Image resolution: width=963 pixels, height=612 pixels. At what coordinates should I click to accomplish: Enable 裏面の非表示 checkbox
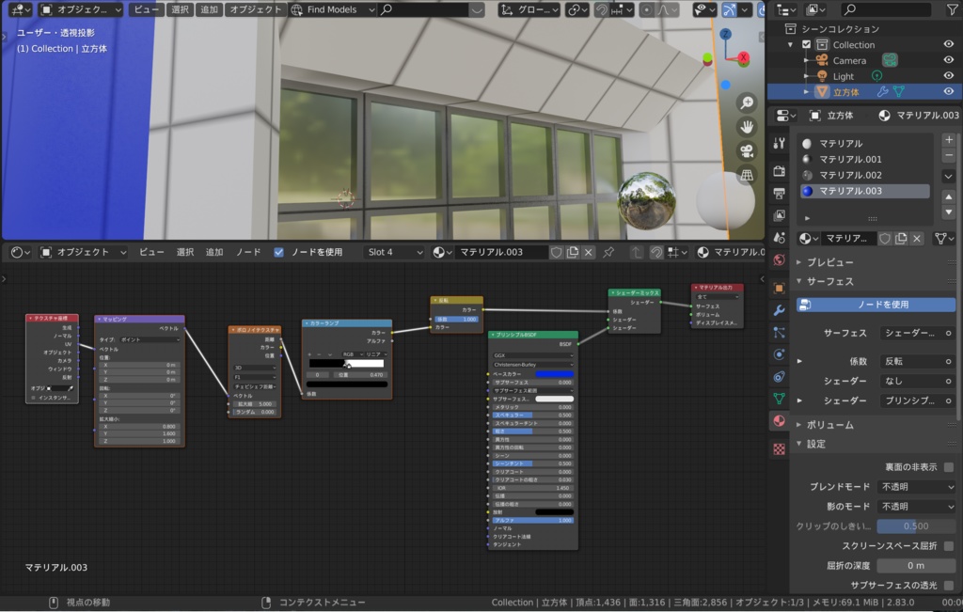(948, 467)
